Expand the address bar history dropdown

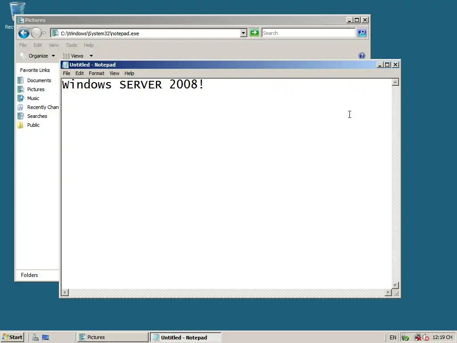click(243, 33)
